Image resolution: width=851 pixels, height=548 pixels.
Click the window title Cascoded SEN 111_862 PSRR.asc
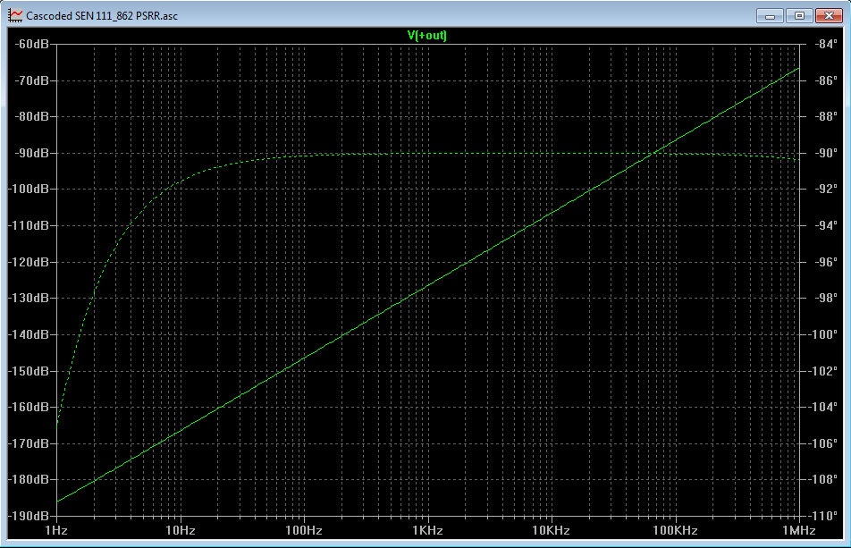(x=102, y=16)
